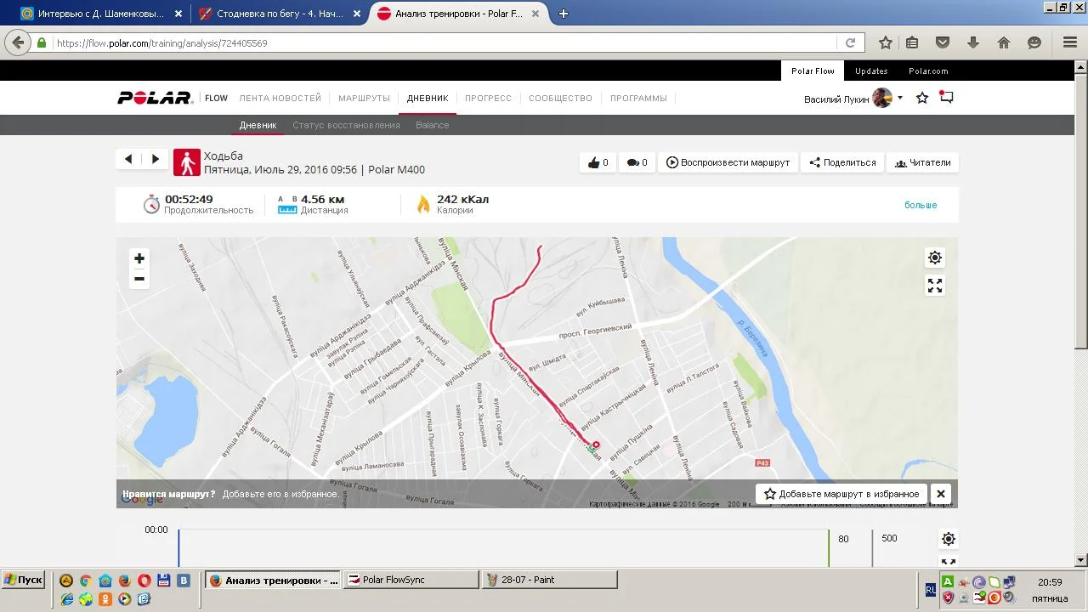Viewport: 1088px width, 612px height.
Task: Click the favorites star next to profile
Action: point(922,99)
